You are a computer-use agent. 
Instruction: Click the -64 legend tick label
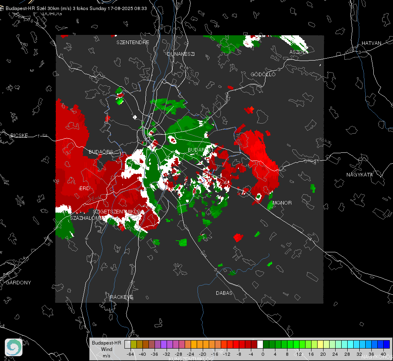(130, 354)
